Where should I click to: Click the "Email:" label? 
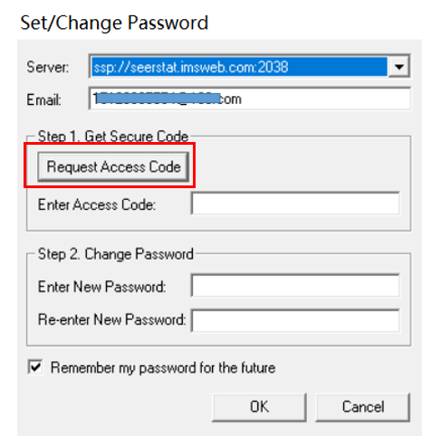point(44,100)
